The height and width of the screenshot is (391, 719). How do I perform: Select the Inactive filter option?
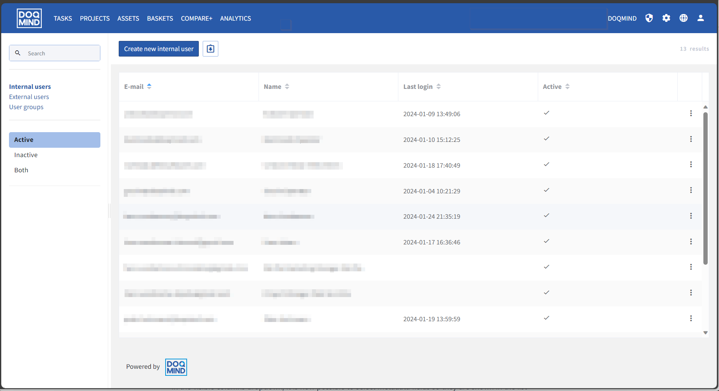click(x=26, y=155)
